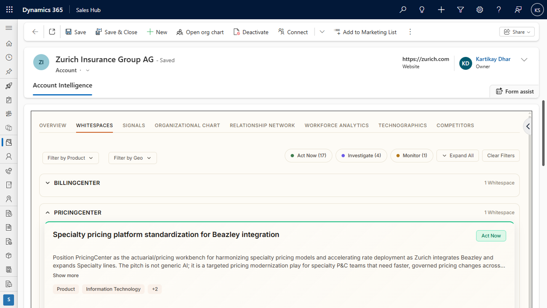
Task: Open the Products box icon in sidebar
Action: click(9, 255)
